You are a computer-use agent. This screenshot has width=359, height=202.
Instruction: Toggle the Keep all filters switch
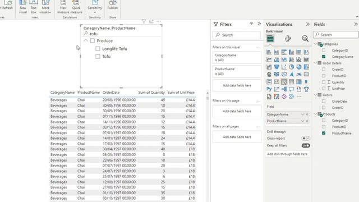(305, 146)
